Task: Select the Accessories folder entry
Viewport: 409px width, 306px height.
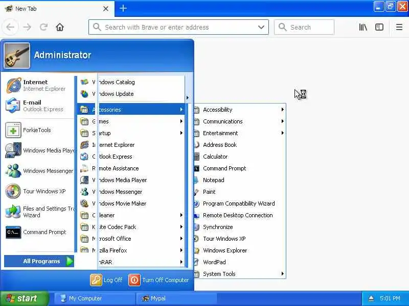Action: pos(131,110)
